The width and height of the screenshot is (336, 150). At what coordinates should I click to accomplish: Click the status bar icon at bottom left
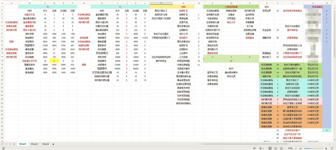[x=3, y=148]
